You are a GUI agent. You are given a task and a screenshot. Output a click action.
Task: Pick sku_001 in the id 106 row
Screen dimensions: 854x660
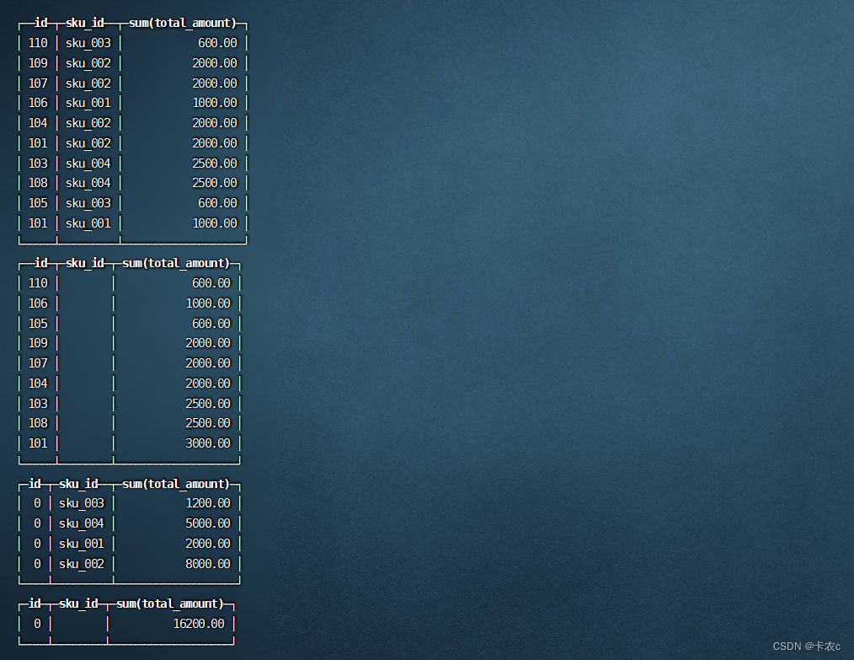(x=88, y=103)
